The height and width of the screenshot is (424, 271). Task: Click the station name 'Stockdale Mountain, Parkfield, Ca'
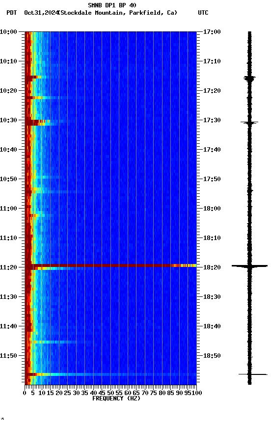(117, 13)
